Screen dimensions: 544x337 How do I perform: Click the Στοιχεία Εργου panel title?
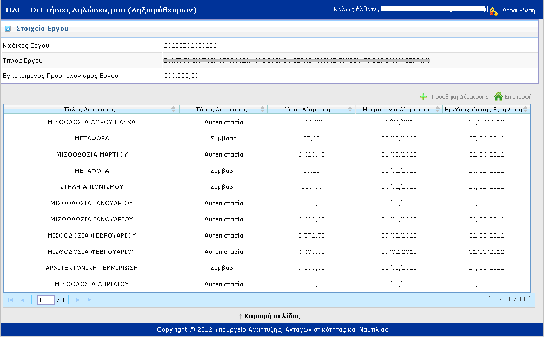click(x=42, y=29)
